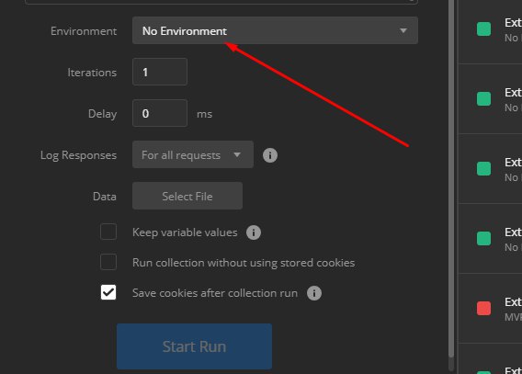The height and width of the screenshot is (374, 522).
Task: Check Run collection without using stored cookies
Action: coord(108,262)
